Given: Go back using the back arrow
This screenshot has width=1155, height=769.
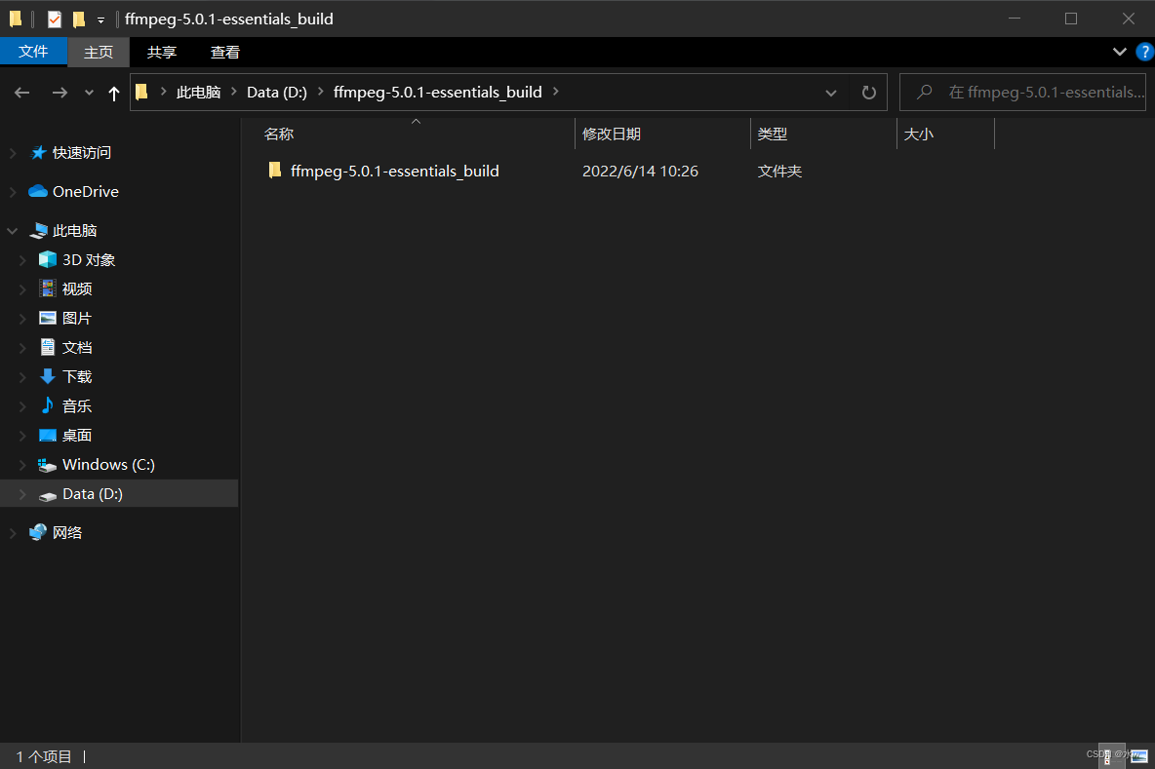Looking at the screenshot, I should (22, 93).
